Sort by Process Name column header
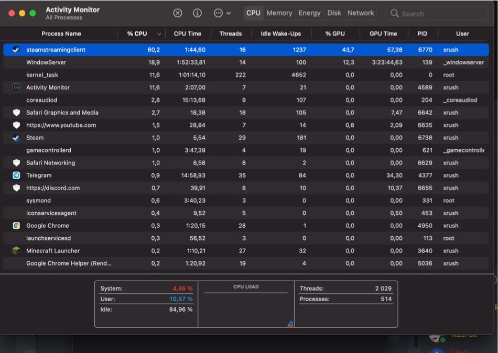This screenshot has height=353, width=498. (x=61, y=34)
